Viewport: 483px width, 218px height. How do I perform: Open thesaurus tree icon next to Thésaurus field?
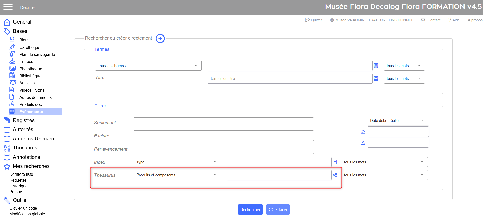335,175
